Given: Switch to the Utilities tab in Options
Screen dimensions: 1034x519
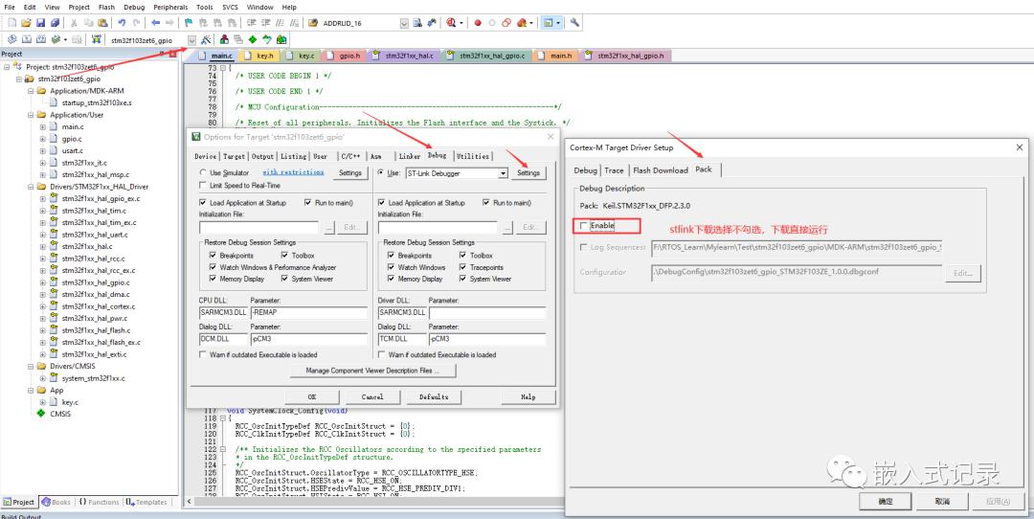Looking at the screenshot, I should pyautogui.click(x=473, y=156).
